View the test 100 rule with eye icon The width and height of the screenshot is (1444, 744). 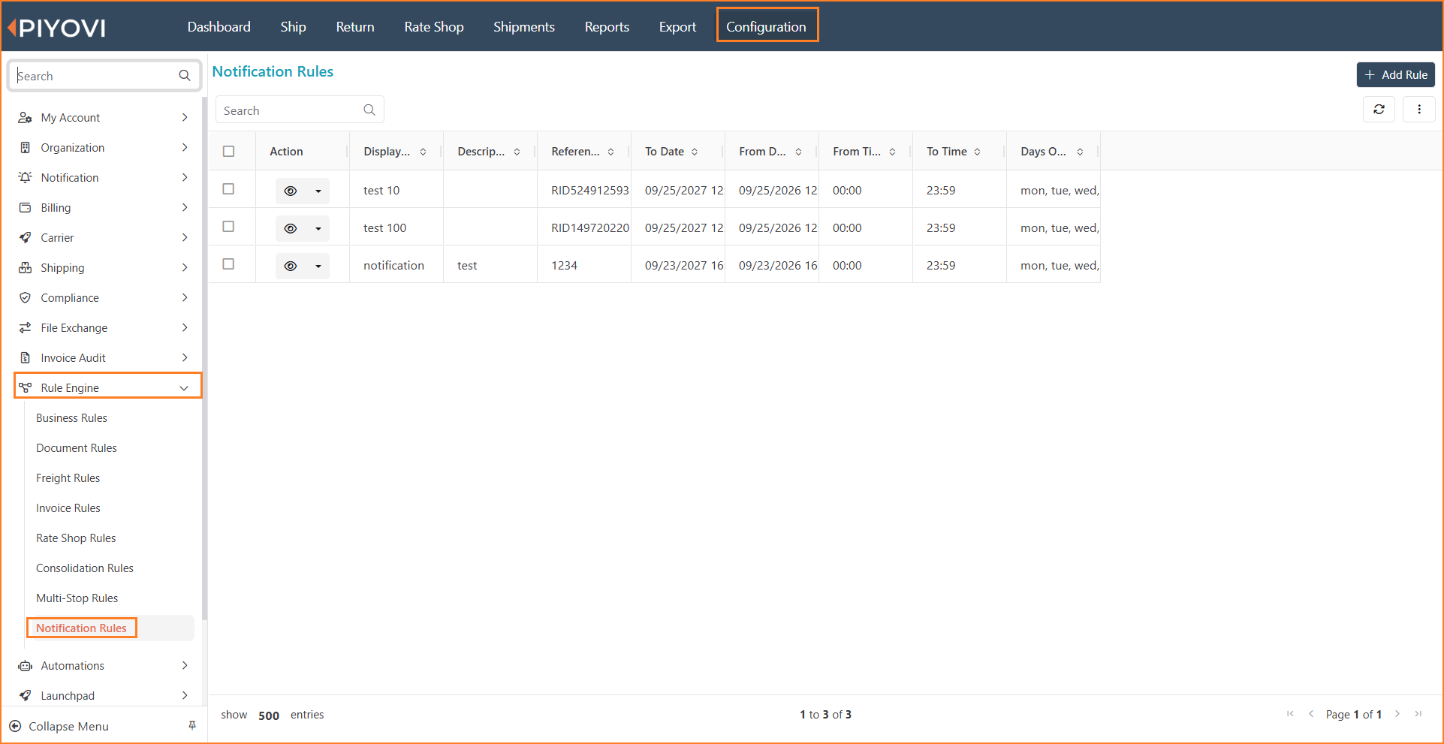pyautogui.click(x=291, y=228)
